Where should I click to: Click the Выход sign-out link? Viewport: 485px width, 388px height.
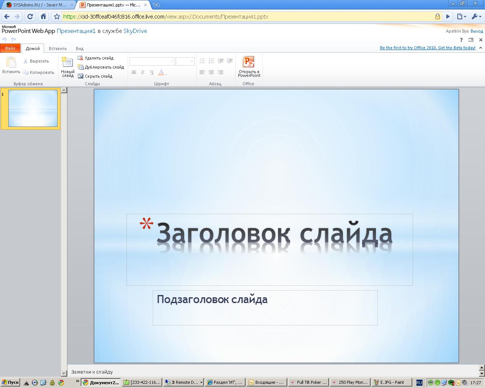tap(477, 31)
